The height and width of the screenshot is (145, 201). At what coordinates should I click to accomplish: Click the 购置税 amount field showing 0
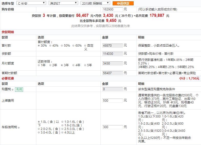pos(112,89)
